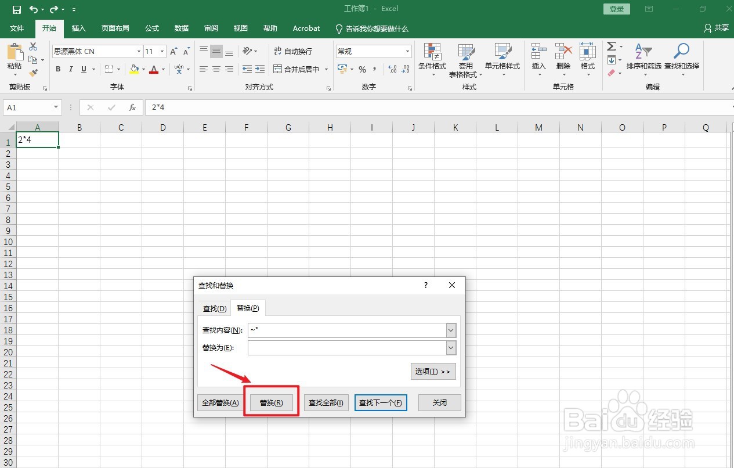Toggle italic formatting
This screenshot has width=734, height=468.
(71, 69)
